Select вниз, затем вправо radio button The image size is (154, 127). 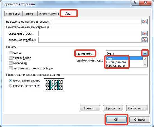pos(10,81)
